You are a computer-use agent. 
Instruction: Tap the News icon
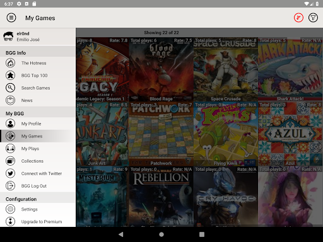pos(10,100)
